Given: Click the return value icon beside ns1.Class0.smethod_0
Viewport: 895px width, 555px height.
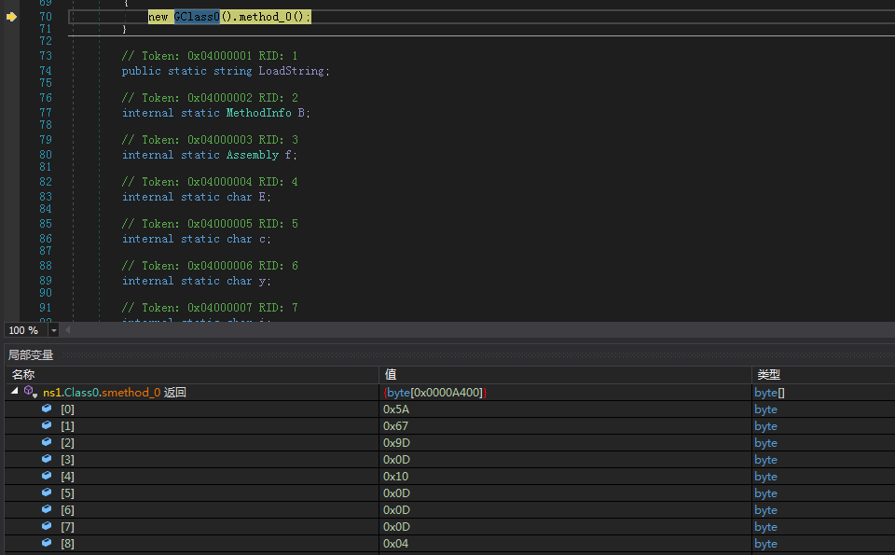Looking at the screenshot, I should pyautogui.click(x=30, y=392).
